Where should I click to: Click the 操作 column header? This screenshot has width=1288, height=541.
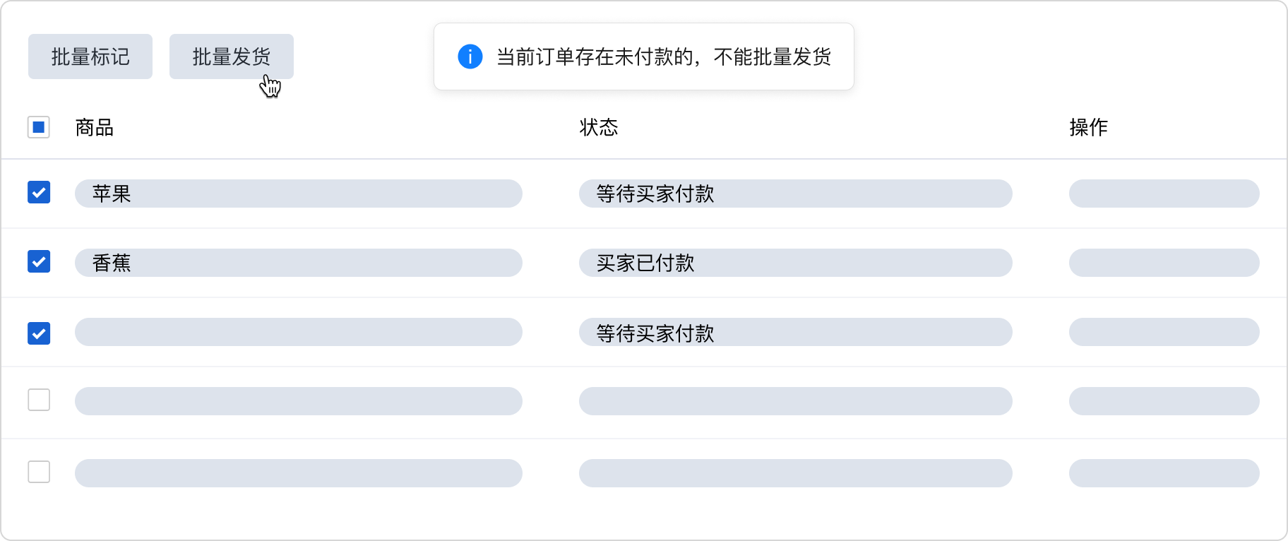click(x=1089, y=127)
